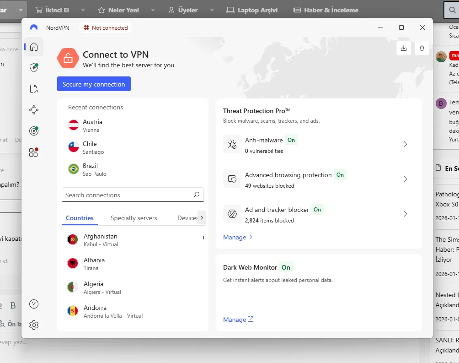Image resolution: width=459 pixels, height=363 pixels.
Task: Open the NordVPN Home tab in the sidebar
Action: [x=34, y=47]
